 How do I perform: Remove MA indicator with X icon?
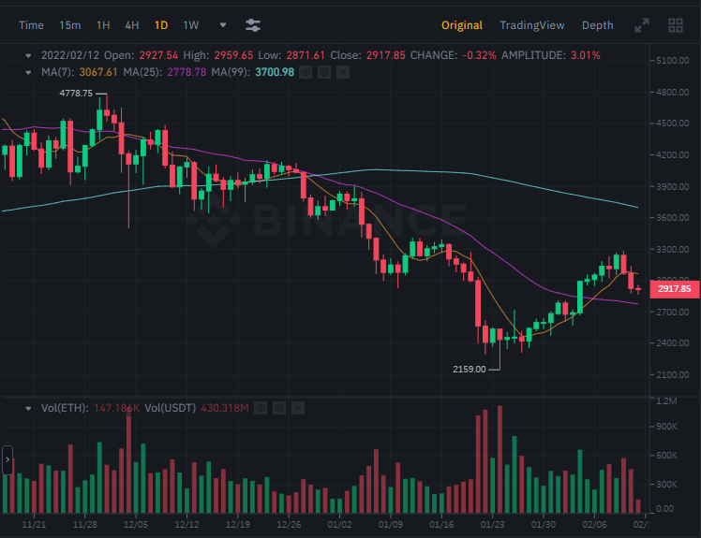point(343,72)
